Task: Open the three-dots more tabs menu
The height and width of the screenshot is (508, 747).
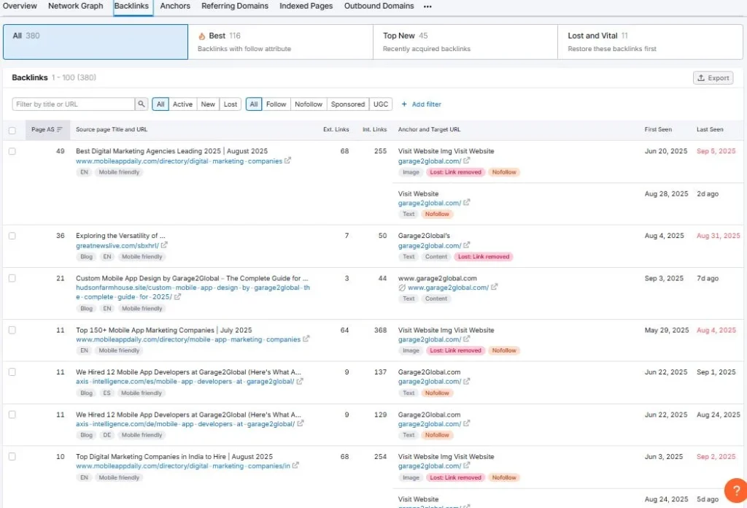Action: point(427,7)
